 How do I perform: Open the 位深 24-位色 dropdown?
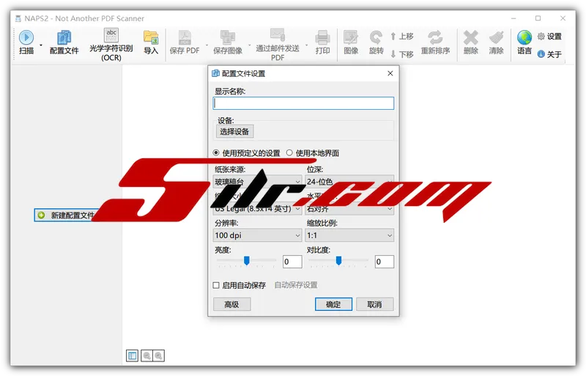point(349,182)
